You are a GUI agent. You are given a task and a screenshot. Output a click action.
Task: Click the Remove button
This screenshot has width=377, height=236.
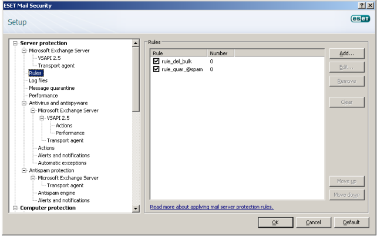(x=346, y=81)
